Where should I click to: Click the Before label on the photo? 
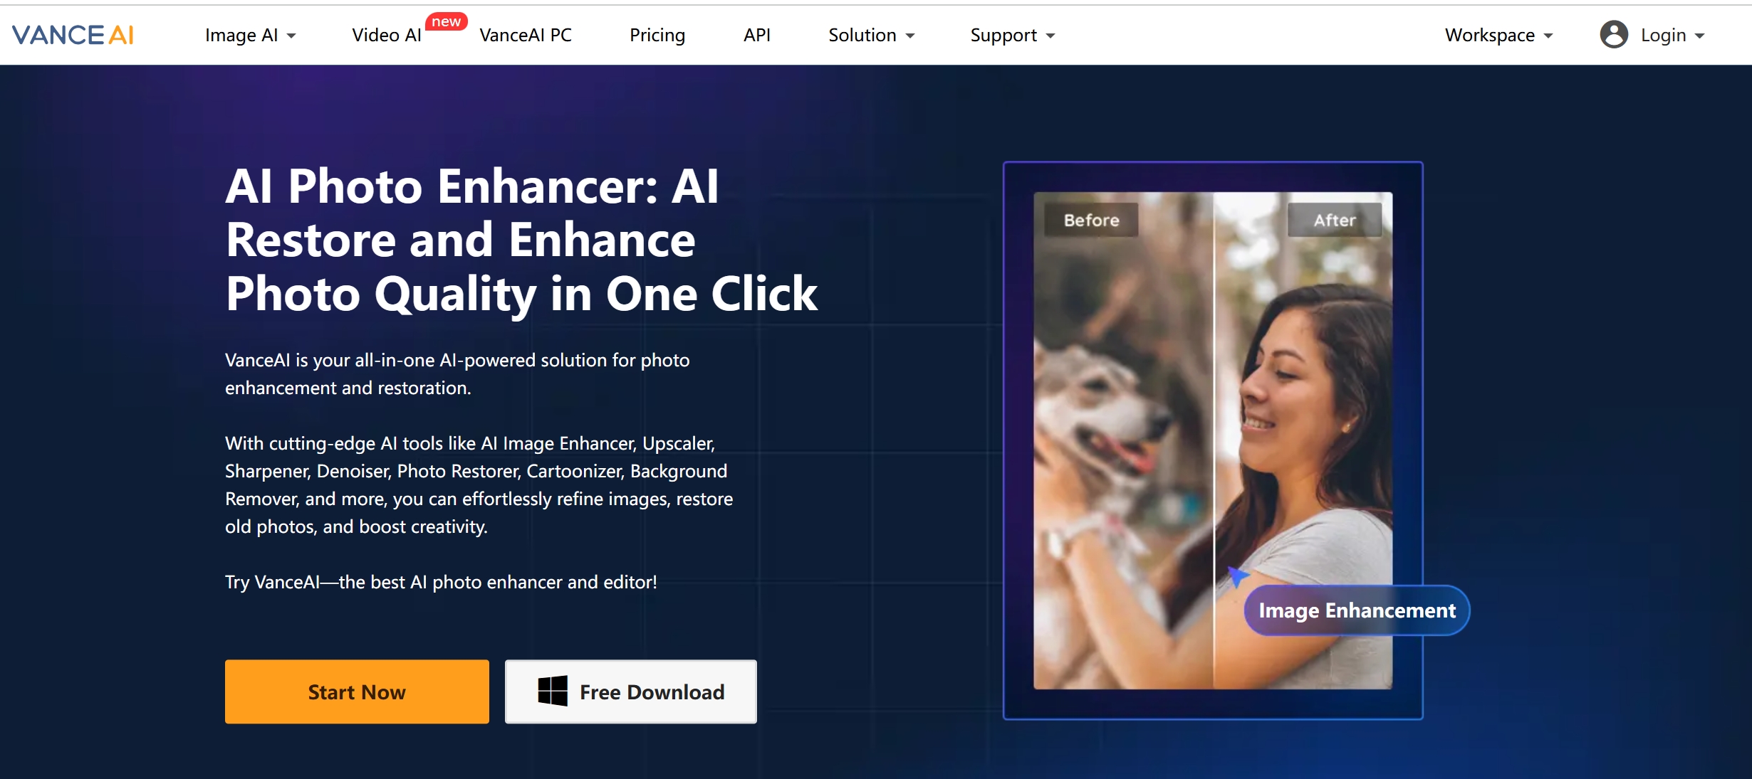pos(1091,221)
